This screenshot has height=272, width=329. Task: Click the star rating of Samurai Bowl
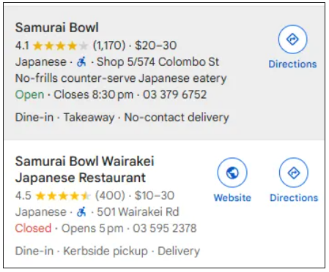pos(60,45)
